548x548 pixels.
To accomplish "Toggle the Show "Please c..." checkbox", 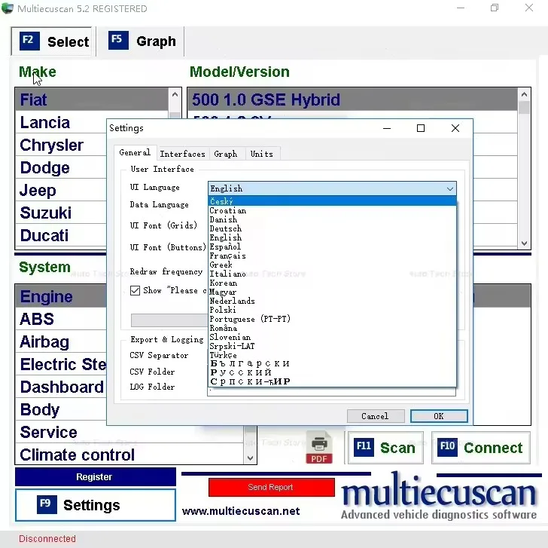I will (135, 290).
